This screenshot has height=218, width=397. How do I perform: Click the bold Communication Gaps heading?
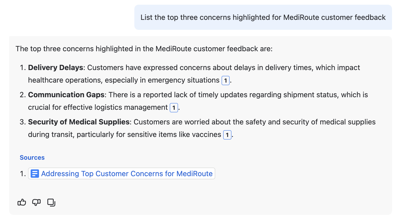[x=66, y=95]
